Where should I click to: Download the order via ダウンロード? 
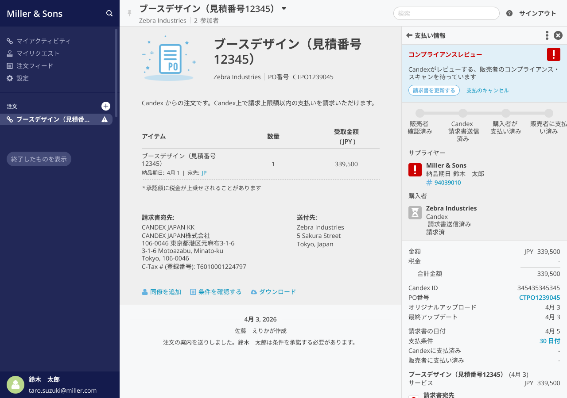coord(273,292)
